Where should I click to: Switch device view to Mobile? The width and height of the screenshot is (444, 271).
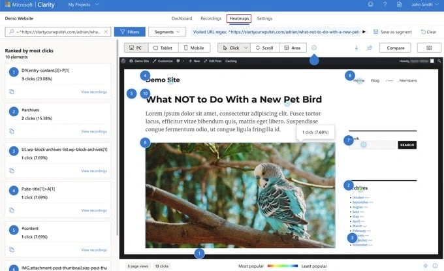(194, 48)
